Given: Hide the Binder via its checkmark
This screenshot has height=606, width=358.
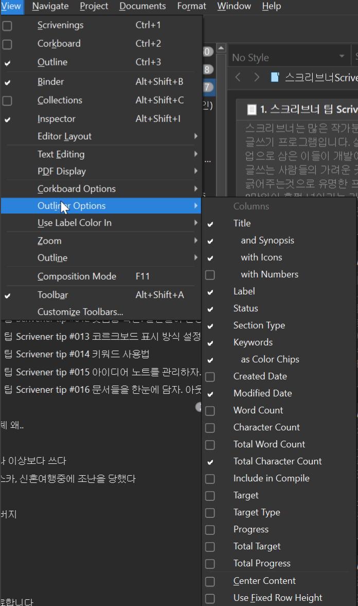Looking at the screenshot, I should pyautogui.click(x=7, y=82).
